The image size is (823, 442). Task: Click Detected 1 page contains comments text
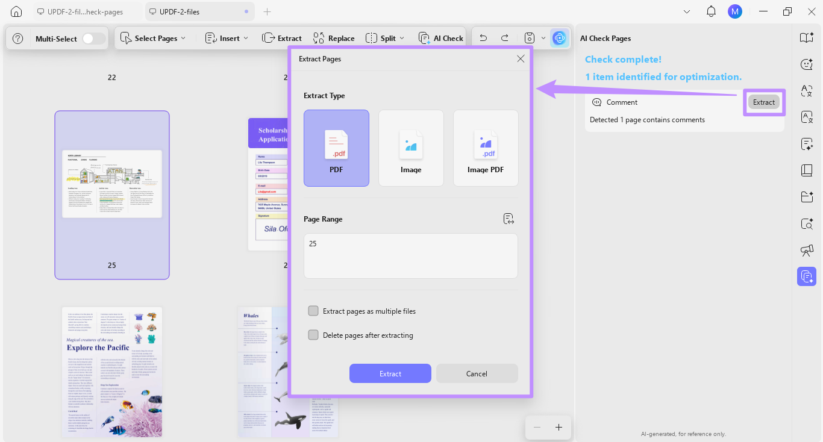[x=647, y=120]
